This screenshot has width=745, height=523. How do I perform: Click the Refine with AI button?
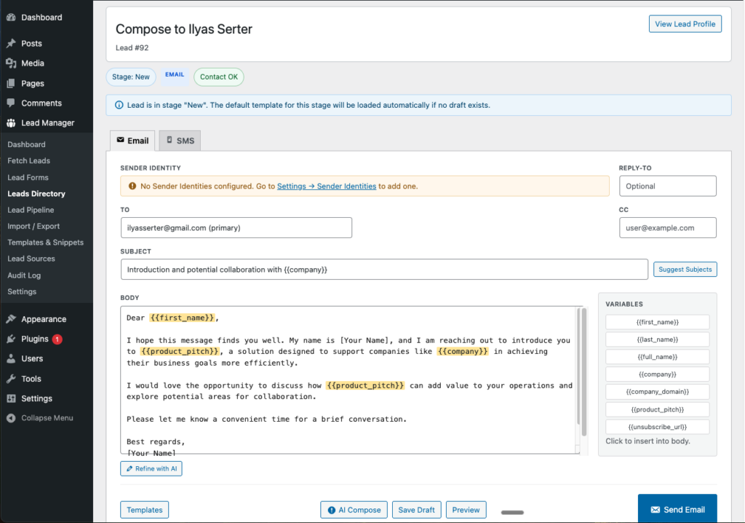coord(151,468)
